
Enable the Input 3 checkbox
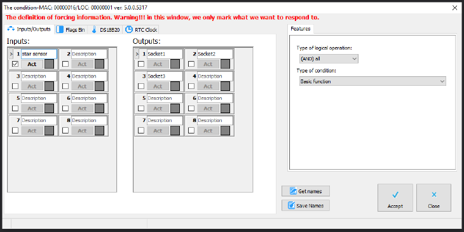coord(15,86)
